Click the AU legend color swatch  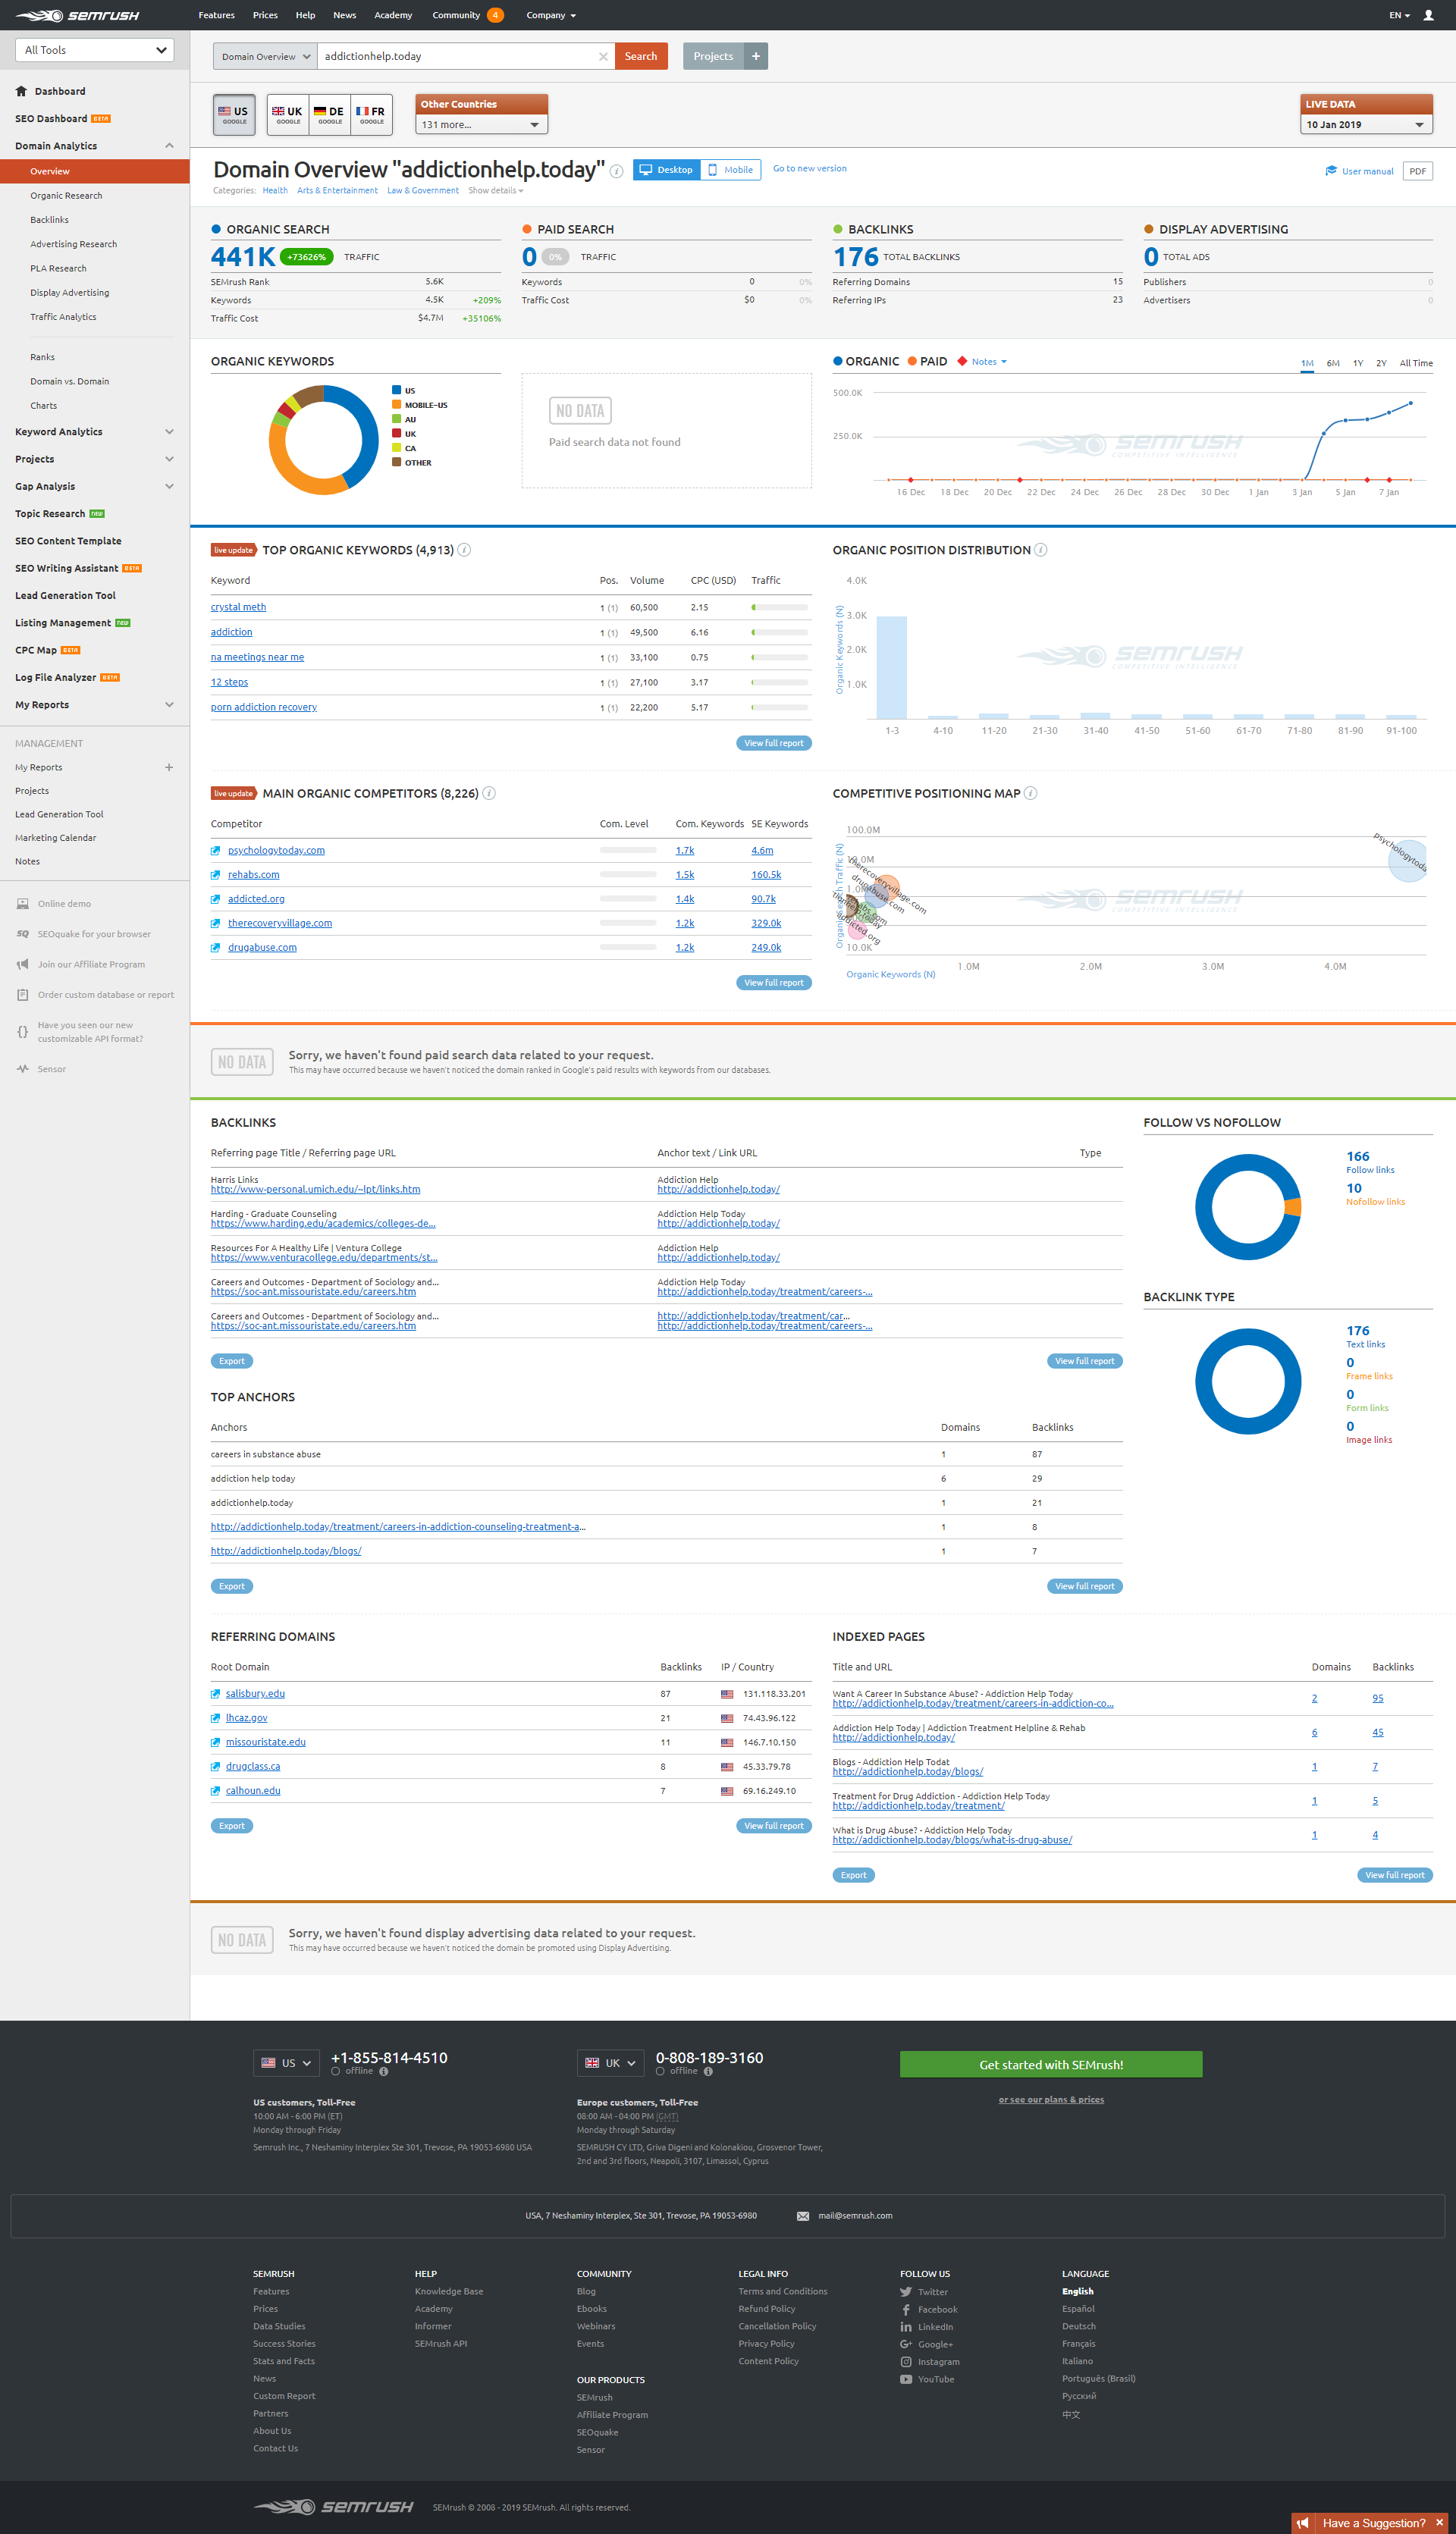coord(396,419)
